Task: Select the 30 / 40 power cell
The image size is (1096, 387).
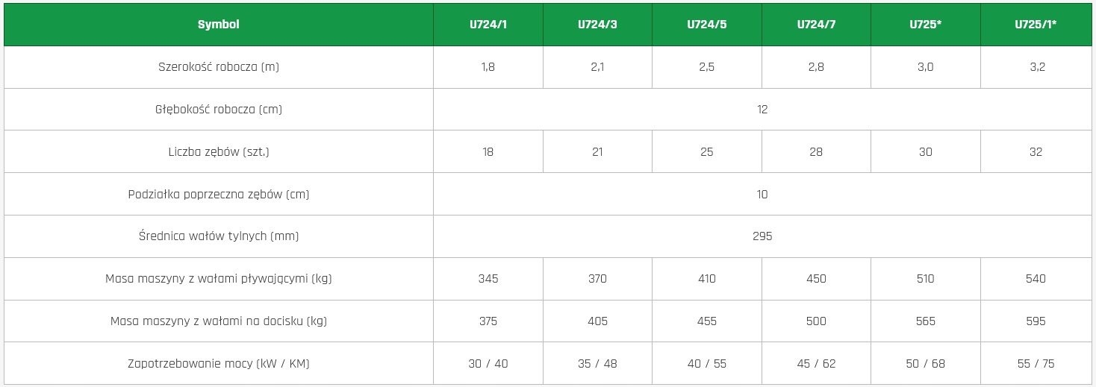Action: click(x=488, y=364)
